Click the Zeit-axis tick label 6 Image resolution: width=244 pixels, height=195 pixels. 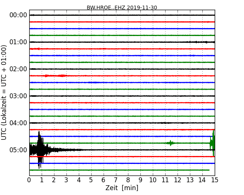103,180
